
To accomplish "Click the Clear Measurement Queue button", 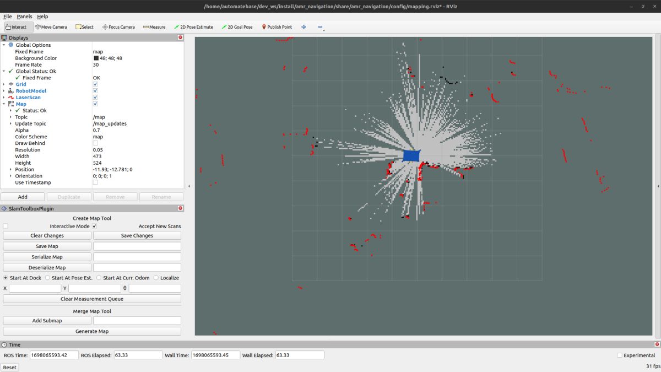I will tap(92, 299).
